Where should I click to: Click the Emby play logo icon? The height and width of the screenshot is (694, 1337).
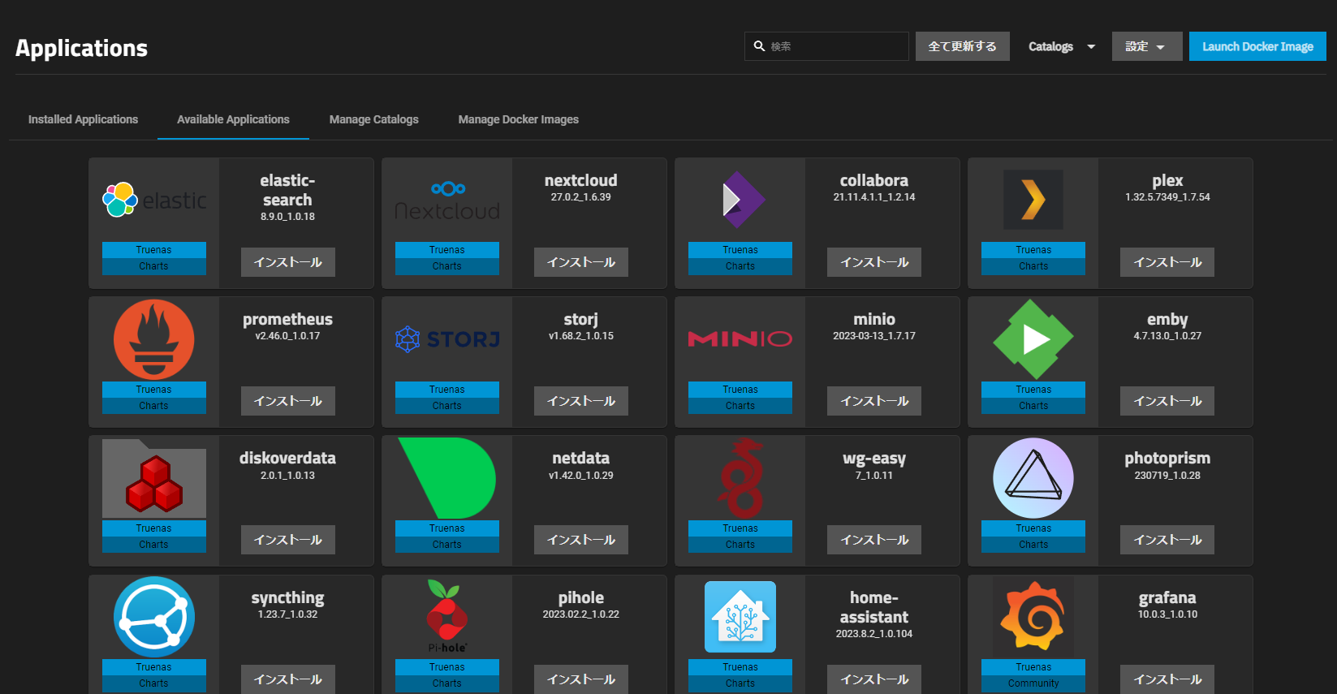(x=1033, y=339)
